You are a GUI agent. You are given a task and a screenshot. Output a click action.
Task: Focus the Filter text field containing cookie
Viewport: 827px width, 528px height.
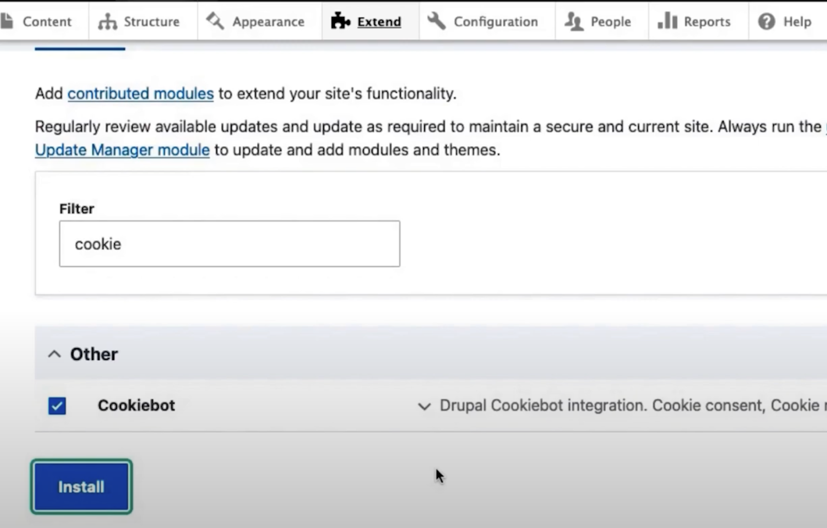(229, 244)
